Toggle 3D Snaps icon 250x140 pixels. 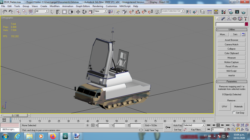tap(131, 12)
